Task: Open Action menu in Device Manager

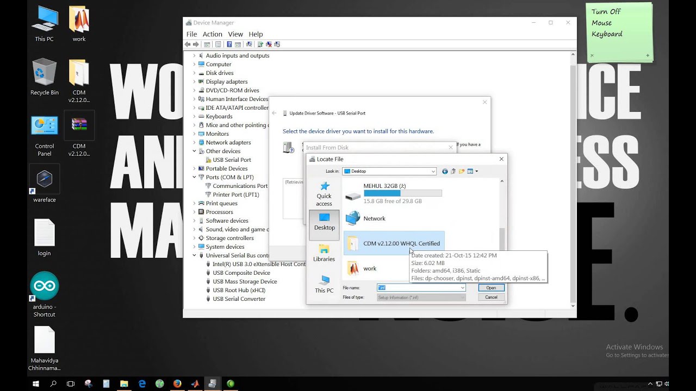Action: pyautogui.click(x=213, y=34)
